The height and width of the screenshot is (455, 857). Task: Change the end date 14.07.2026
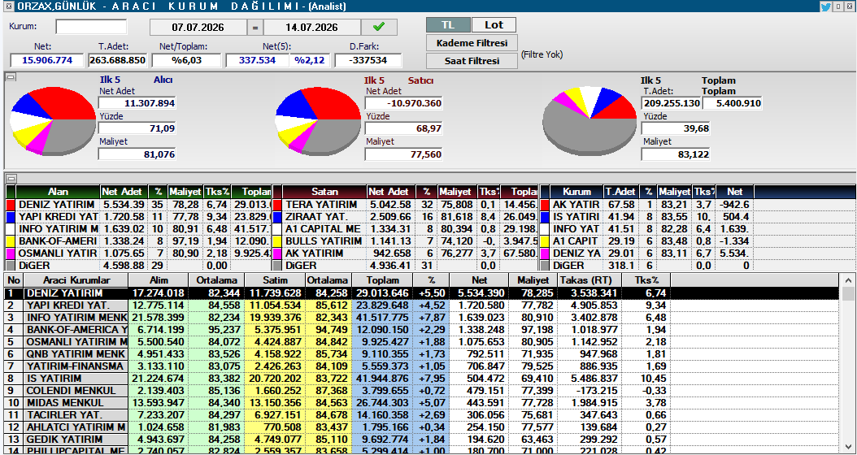312,28
